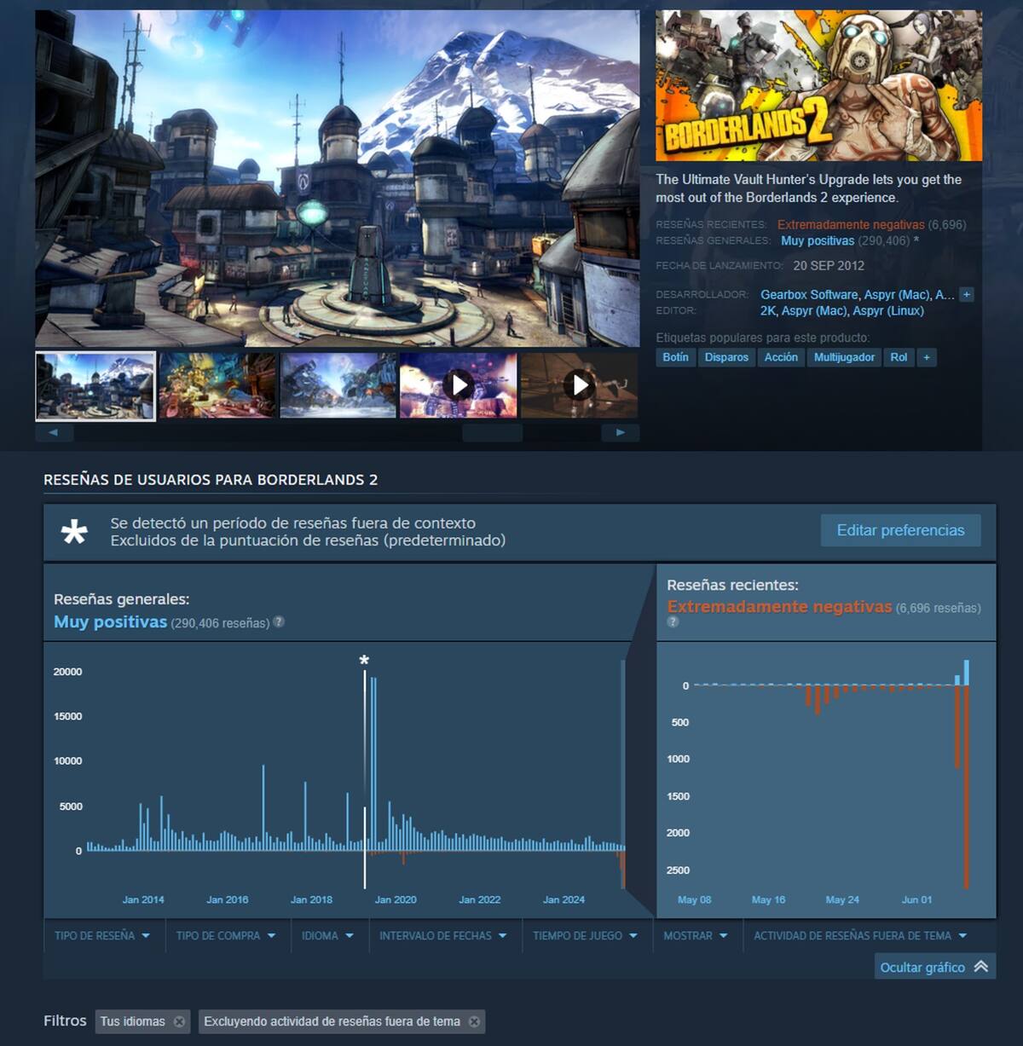Click the Reseñas de usuarios para Borderlands 2 heading
This screenshot has width=1023, height=1046.
pos(211,480)
